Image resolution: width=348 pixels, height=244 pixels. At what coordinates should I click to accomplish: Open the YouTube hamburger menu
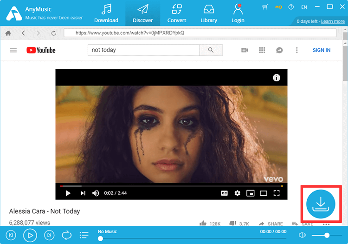[x=13, y=50]
